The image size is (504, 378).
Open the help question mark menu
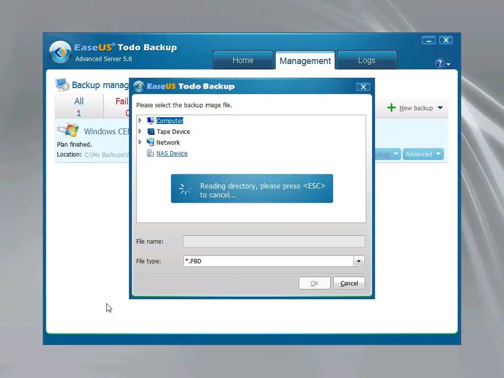coord(442,63)
